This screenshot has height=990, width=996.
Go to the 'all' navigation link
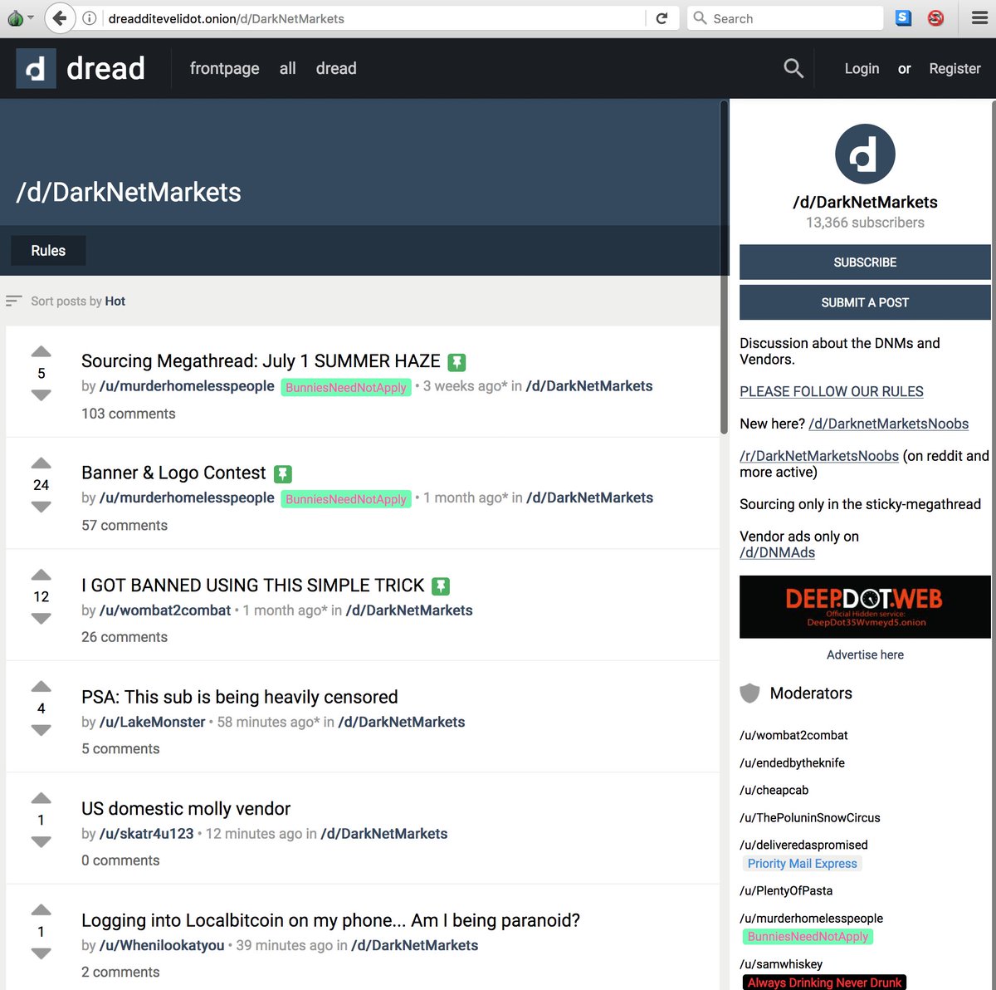click(x=288, y=68)
